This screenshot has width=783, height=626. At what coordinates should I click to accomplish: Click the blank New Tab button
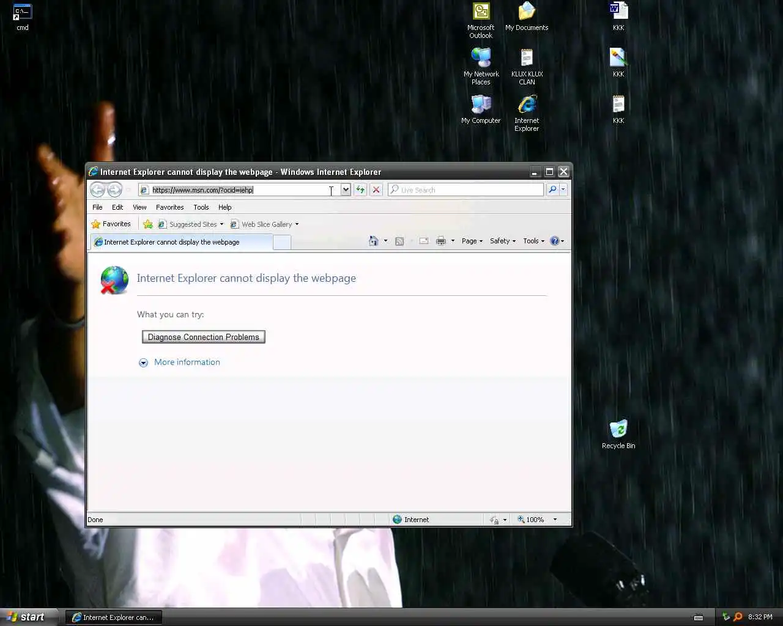point(281,243)
